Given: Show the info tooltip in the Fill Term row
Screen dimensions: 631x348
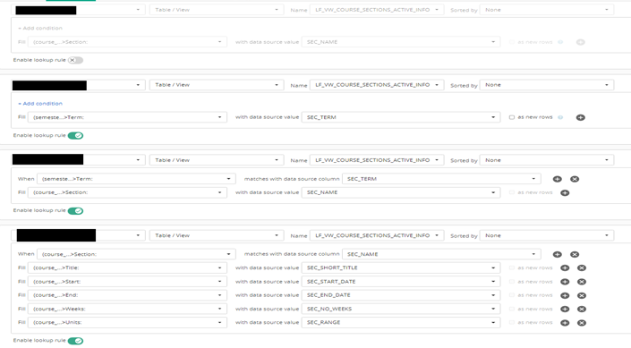Looking at the screenshot, I should click(x=560, y=117).
